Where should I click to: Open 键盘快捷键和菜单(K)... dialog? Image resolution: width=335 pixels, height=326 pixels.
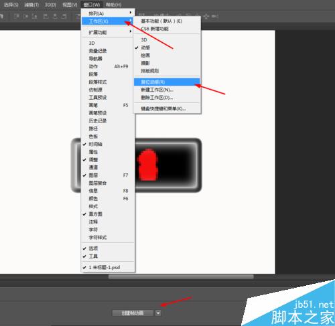point(167,108)
